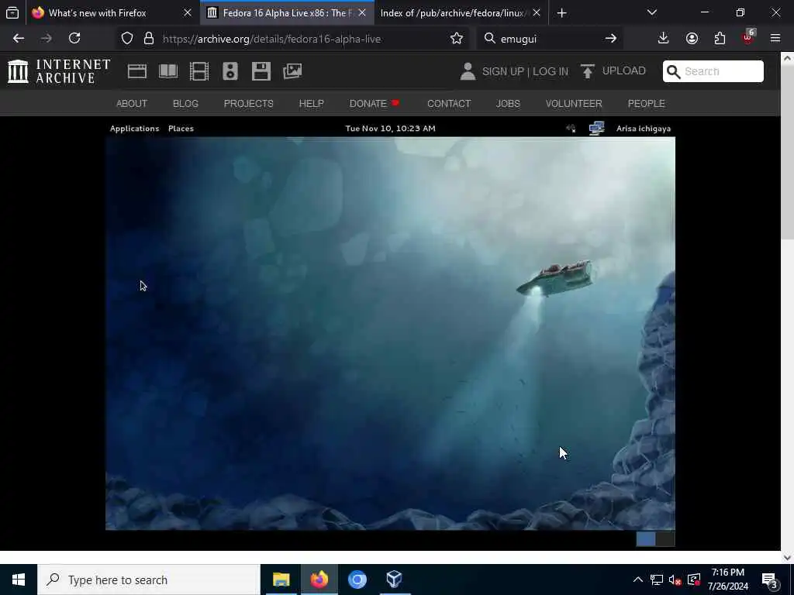
Task: Click the upload arrow icon
Action: click(x=588, y=71)
